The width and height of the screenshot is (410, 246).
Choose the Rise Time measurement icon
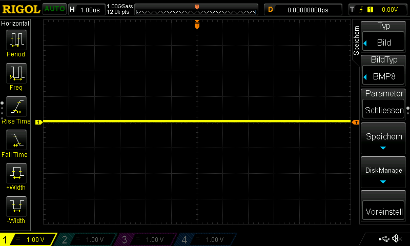click(x=16, y=107)
